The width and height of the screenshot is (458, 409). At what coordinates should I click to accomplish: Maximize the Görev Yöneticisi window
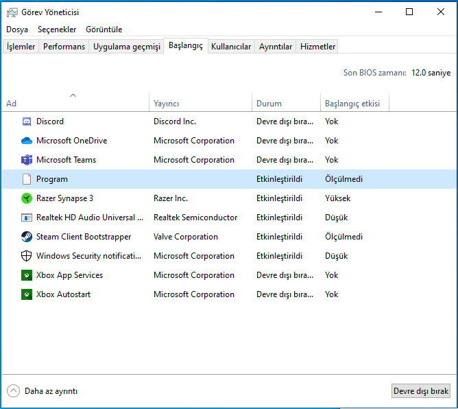pyautogui.click(x=409, y=12)
